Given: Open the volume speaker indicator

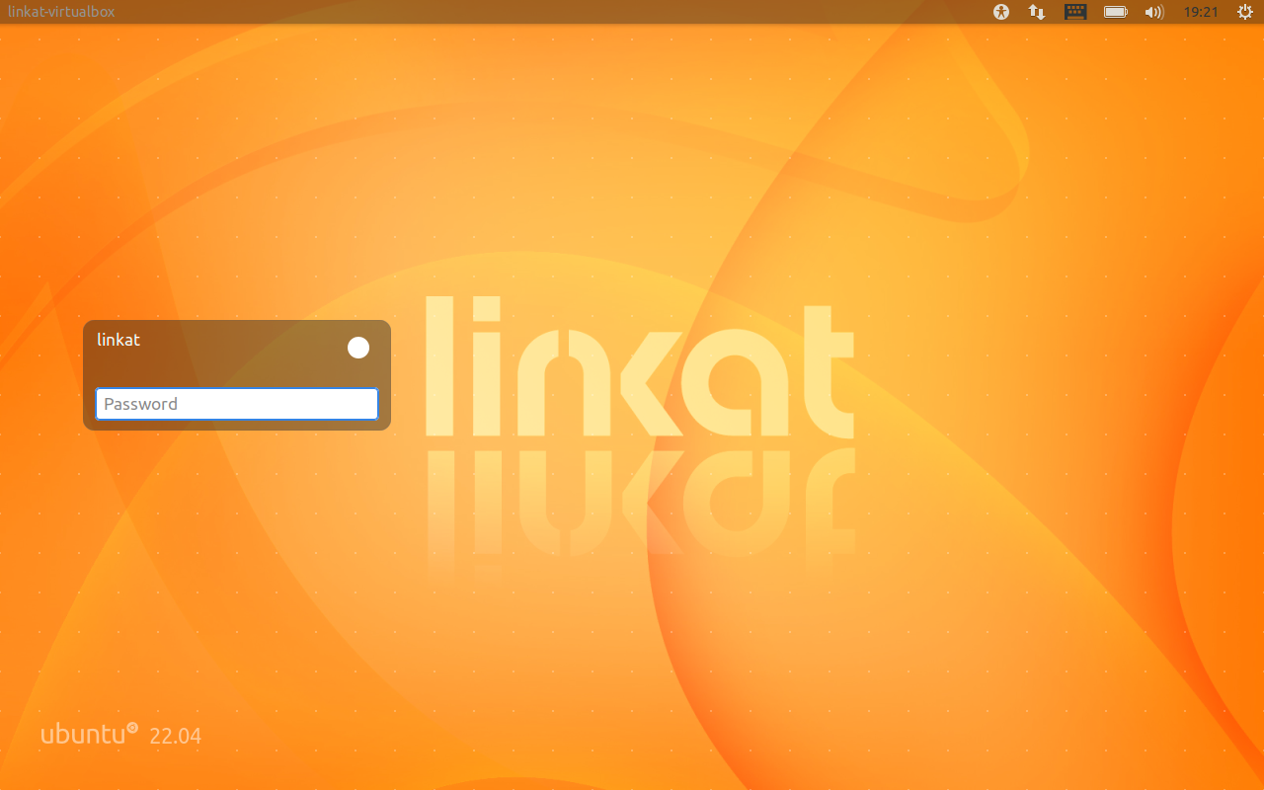Looking at the screenshot, I should click(x=1153, y=12).
